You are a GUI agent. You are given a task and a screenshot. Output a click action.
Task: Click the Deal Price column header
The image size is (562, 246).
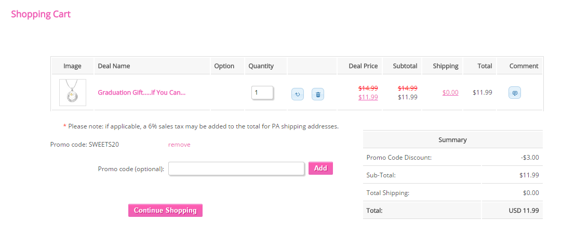pyautogui.click(x=363, y=66)
